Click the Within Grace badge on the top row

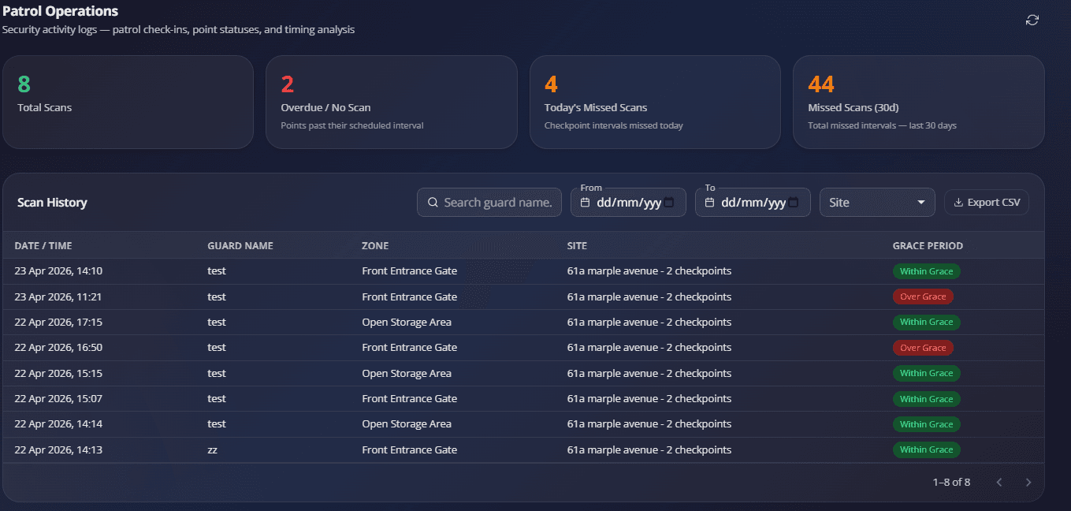point(926,270)
